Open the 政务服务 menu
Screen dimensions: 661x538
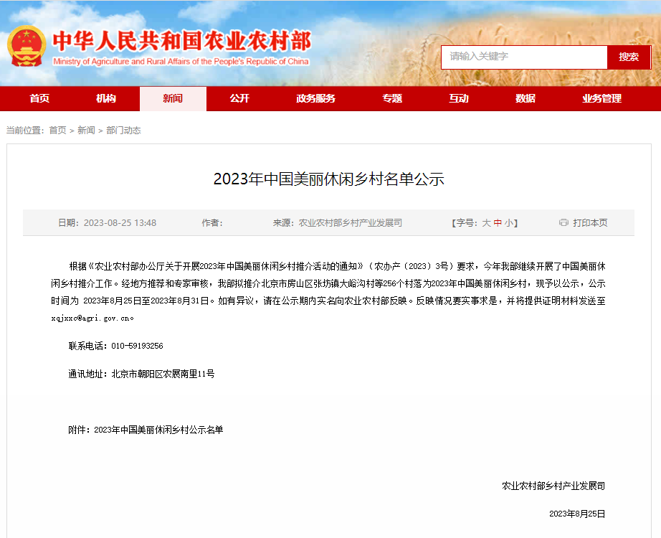(x=316, y=98)
